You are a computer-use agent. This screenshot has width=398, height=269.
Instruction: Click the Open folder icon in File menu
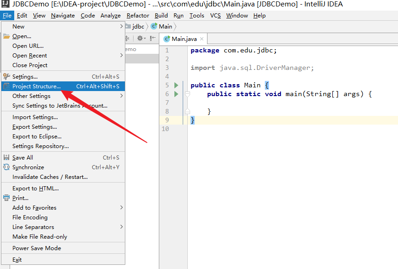6,36
